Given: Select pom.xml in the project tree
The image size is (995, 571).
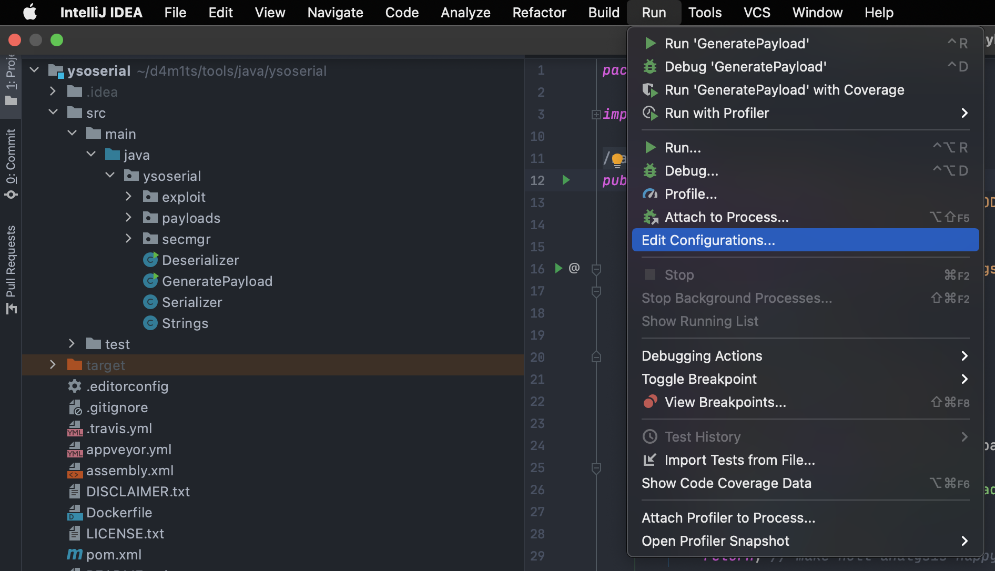Looking at the screenshot, I should point(114,555).
